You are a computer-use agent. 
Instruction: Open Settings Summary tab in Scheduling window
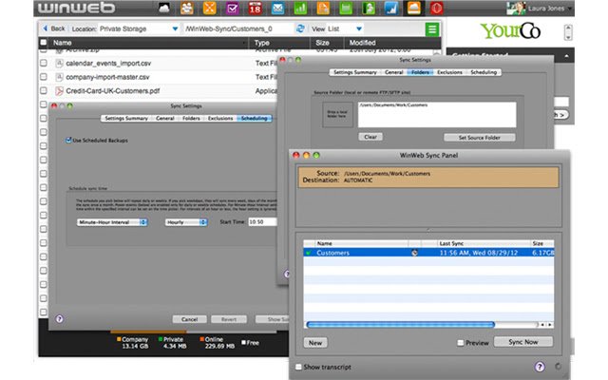click(x=126, y=118)
